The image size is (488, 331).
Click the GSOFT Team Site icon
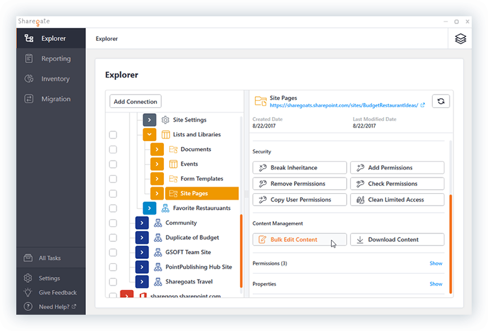coord(158,252)
